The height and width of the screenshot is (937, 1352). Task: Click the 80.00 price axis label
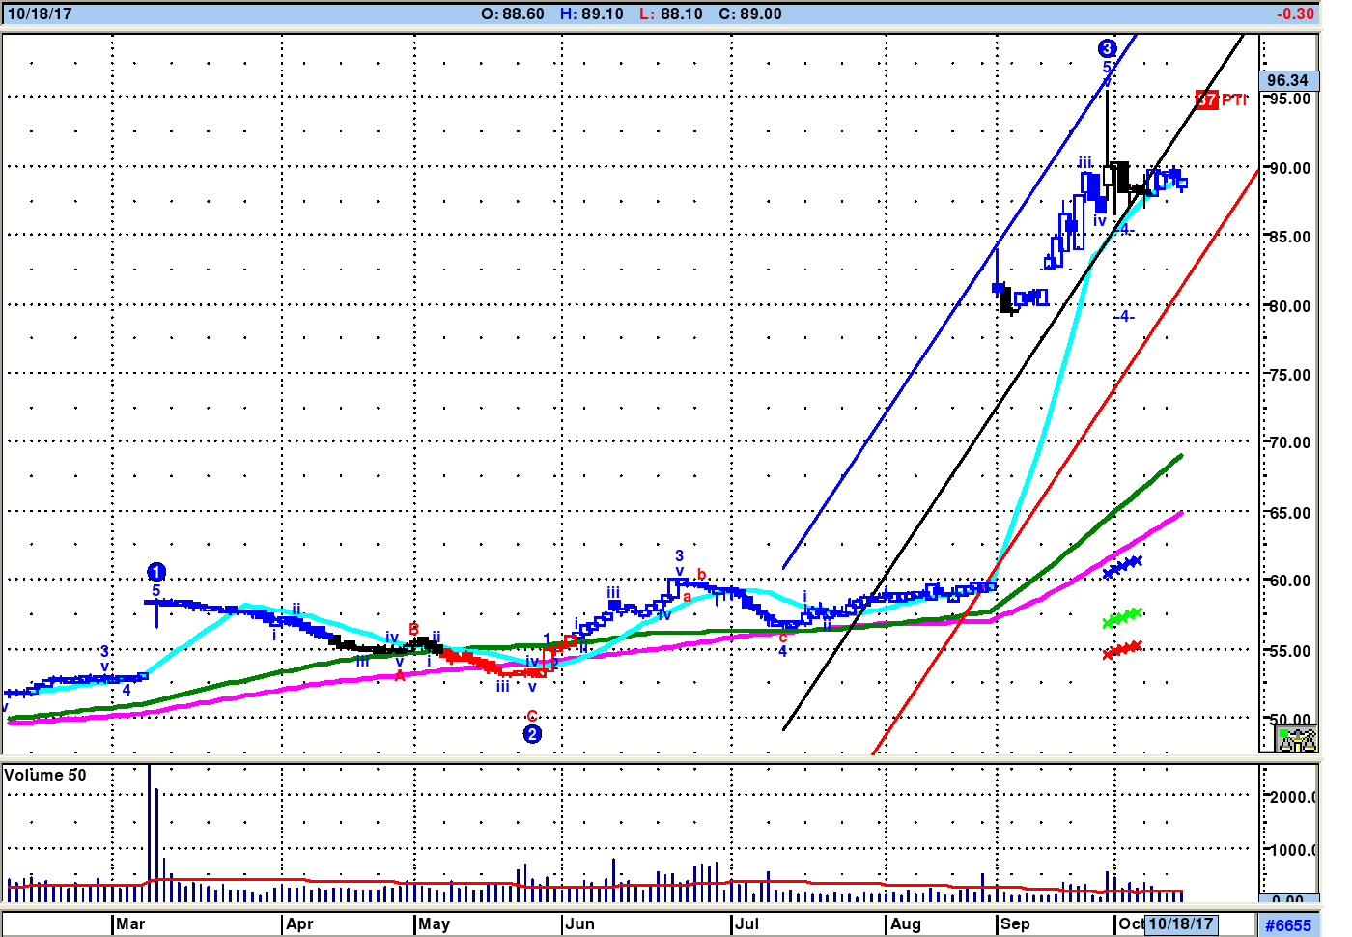point(1289,306)
